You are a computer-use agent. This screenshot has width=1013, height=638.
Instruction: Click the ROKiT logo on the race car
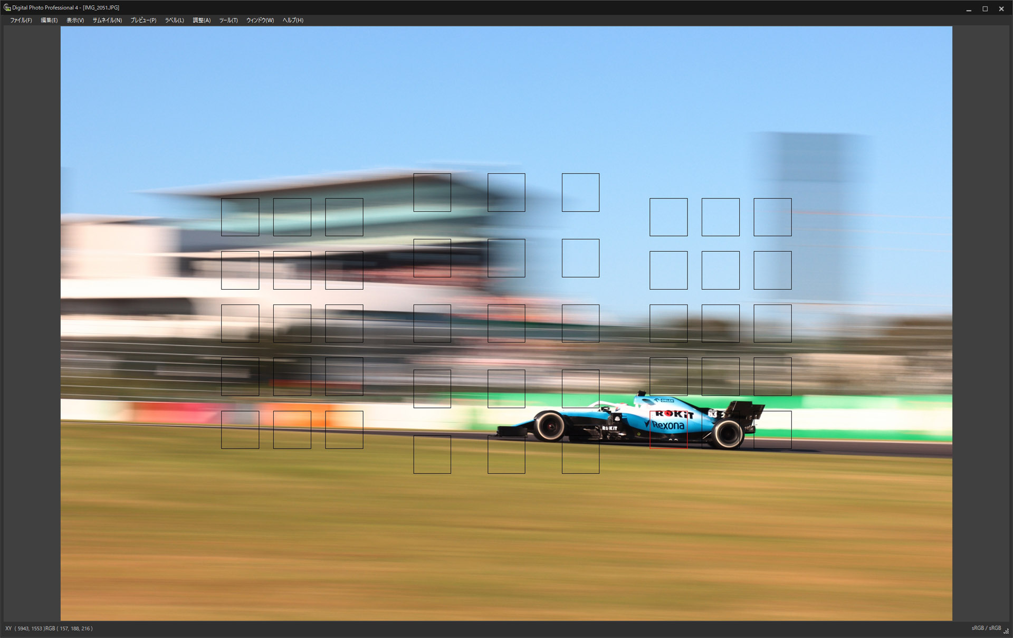click(x=674, y=414)
